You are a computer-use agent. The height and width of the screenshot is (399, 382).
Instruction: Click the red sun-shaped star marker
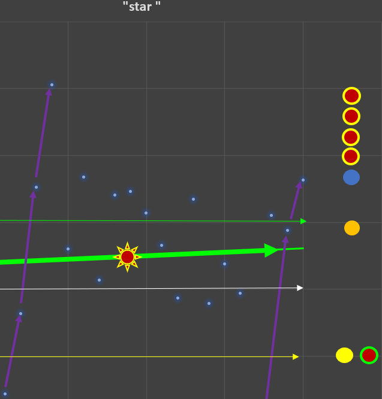[127, 257]
